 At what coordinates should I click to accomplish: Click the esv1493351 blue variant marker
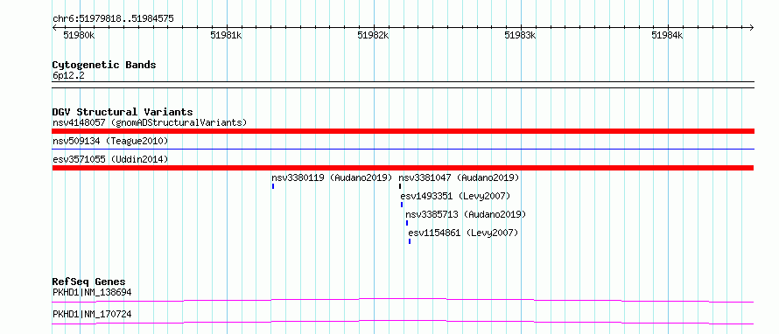[402, 205]
